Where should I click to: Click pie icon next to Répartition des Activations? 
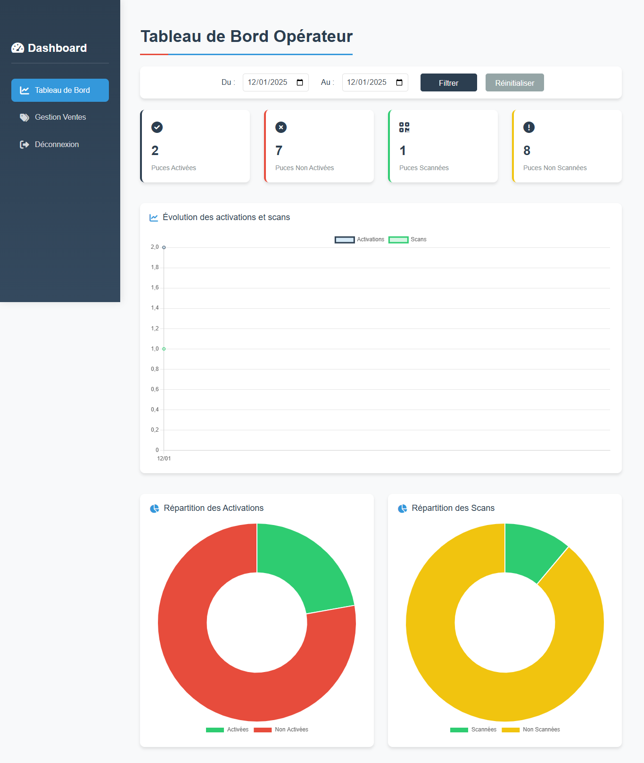[x=154, y=509]
